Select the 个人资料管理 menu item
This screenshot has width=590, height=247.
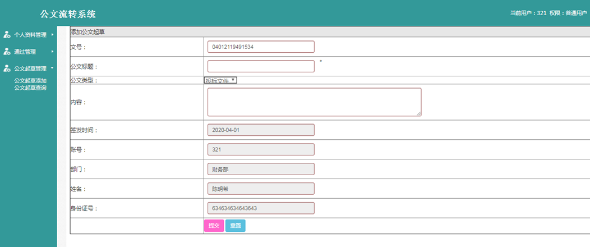coord(30,35)
